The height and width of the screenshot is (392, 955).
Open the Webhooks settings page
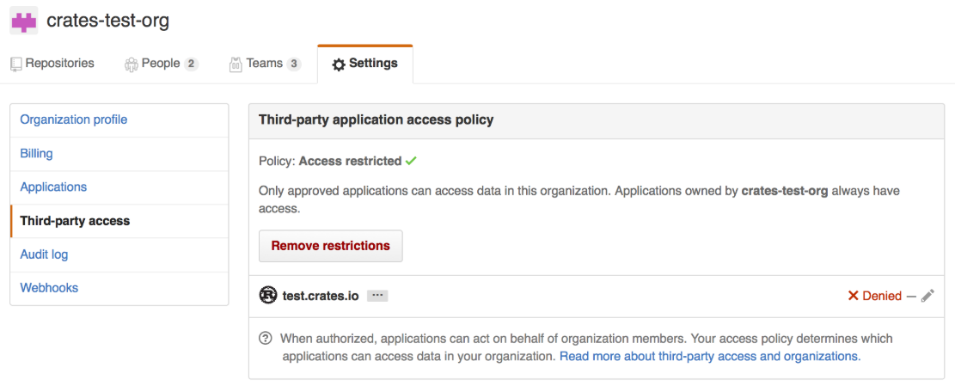coord(49,288)
